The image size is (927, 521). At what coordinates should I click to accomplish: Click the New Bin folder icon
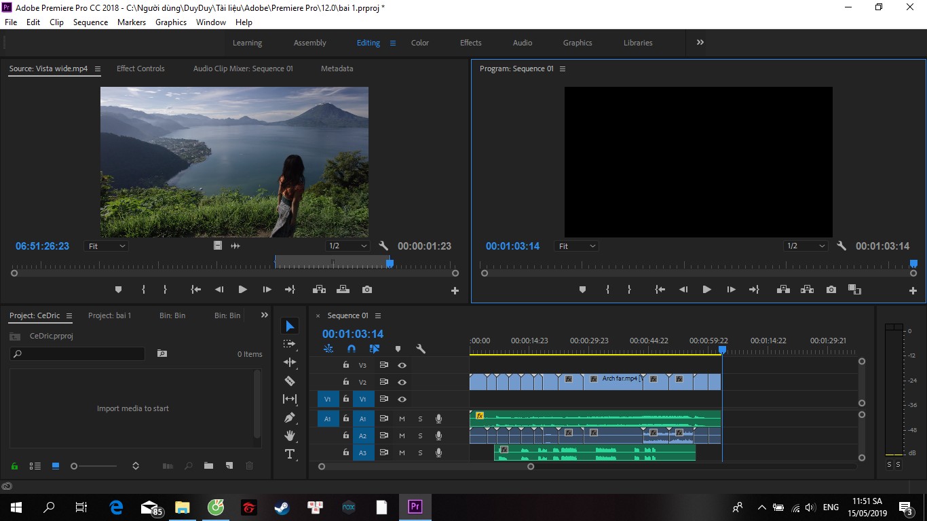[208, 466]
